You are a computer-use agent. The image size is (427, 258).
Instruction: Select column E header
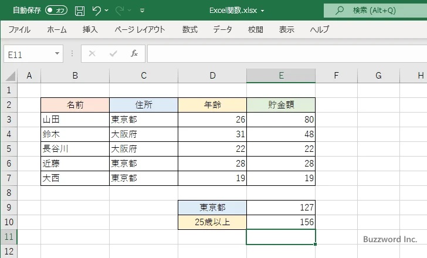pos(281,76)
